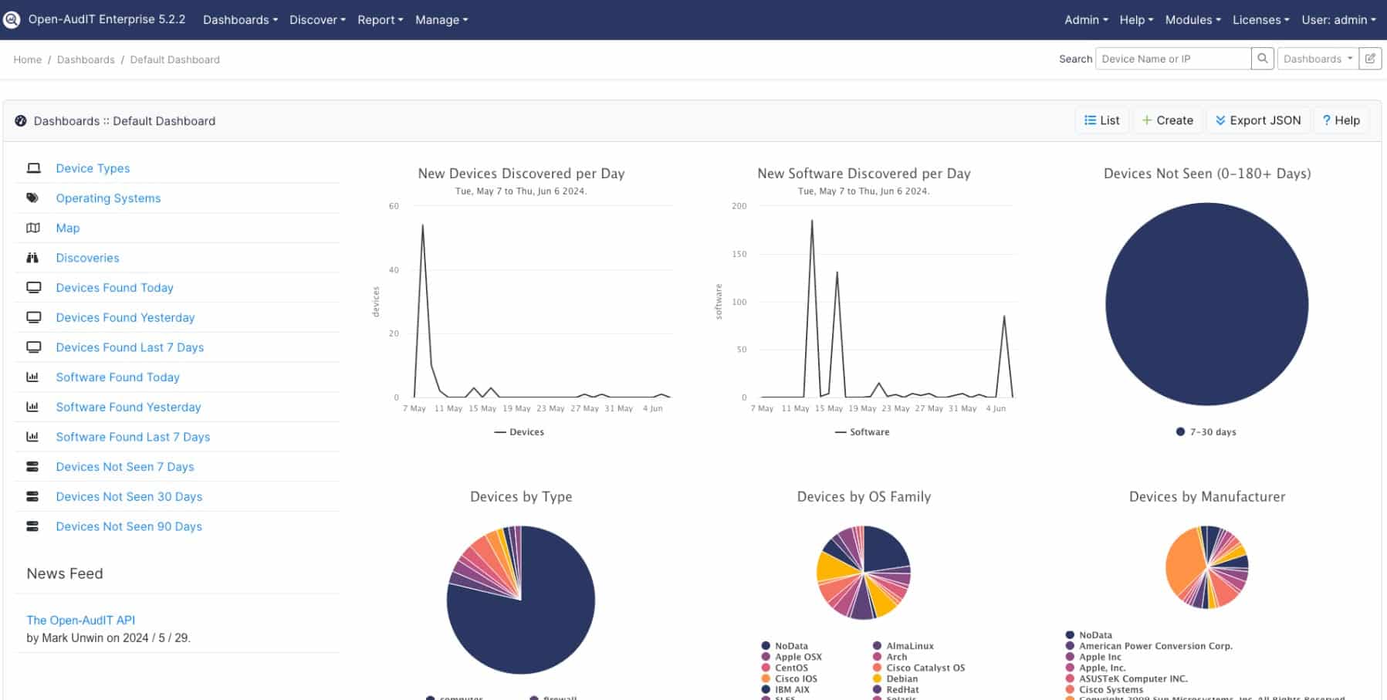Click the Device Name or IP search field
Image resolution: width=1387 pixels, height=700 pixels.
coord(1173,58)
